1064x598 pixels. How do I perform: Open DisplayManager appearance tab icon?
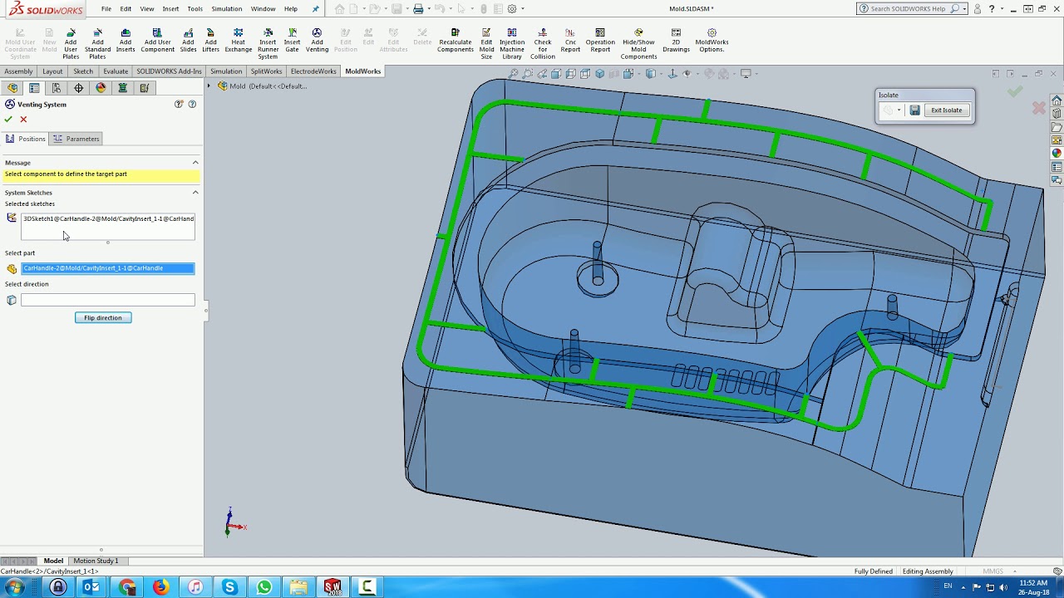tap(101, 88)
